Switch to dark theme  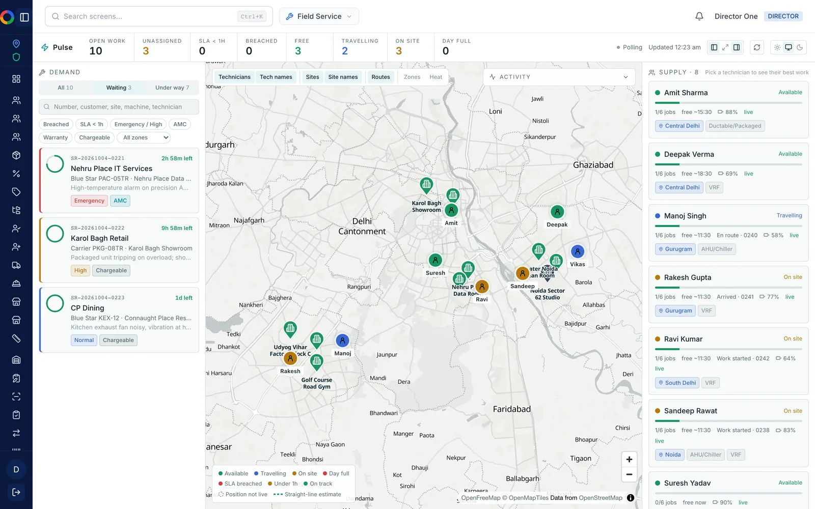point(800,47)
